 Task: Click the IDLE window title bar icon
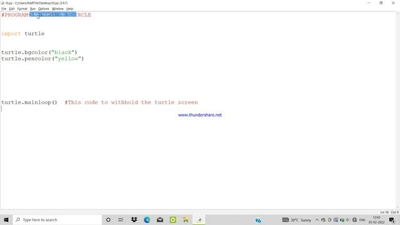(x=2, y=3)
